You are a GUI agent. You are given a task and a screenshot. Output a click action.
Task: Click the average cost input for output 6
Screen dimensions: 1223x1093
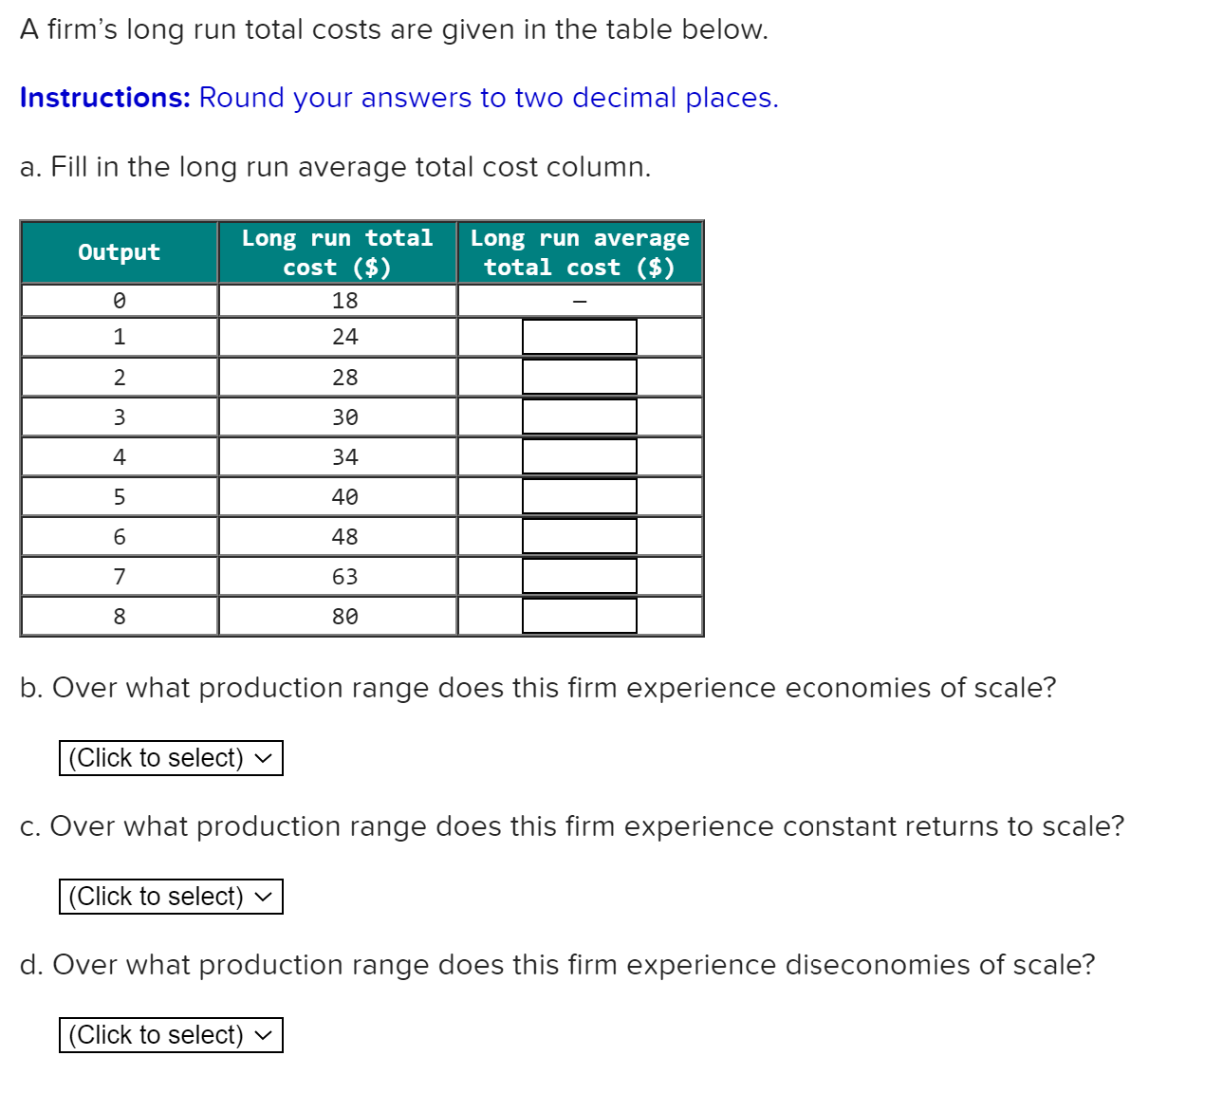(578, 535)
